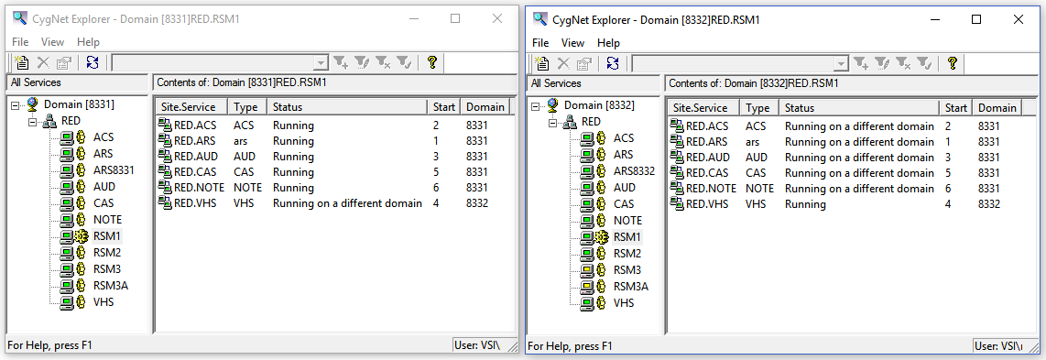The height and width of the screenshot is (360, 1046).
Task: Click the edit filter funnel icon in the 8331 window
Action: tap(362, 62)
